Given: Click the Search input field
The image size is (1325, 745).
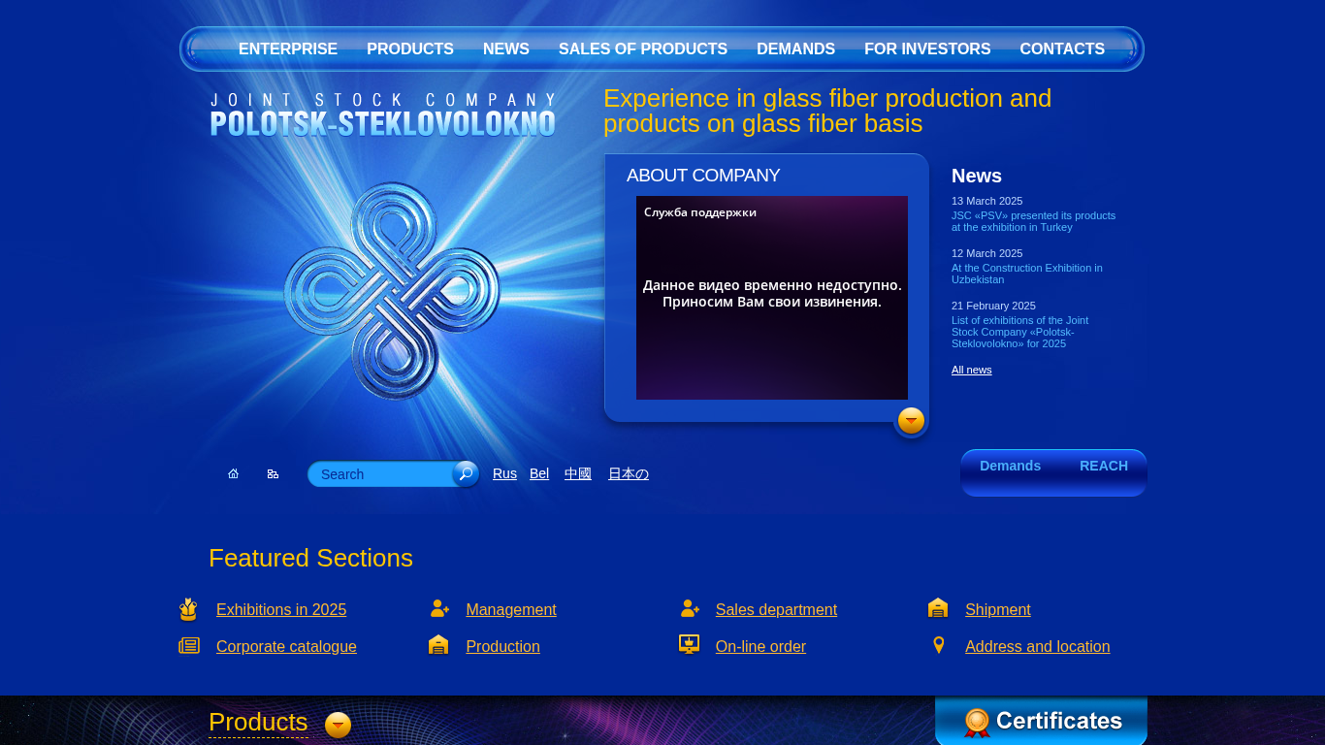Looking at the screenshot, I should click(x=383, y=474).
